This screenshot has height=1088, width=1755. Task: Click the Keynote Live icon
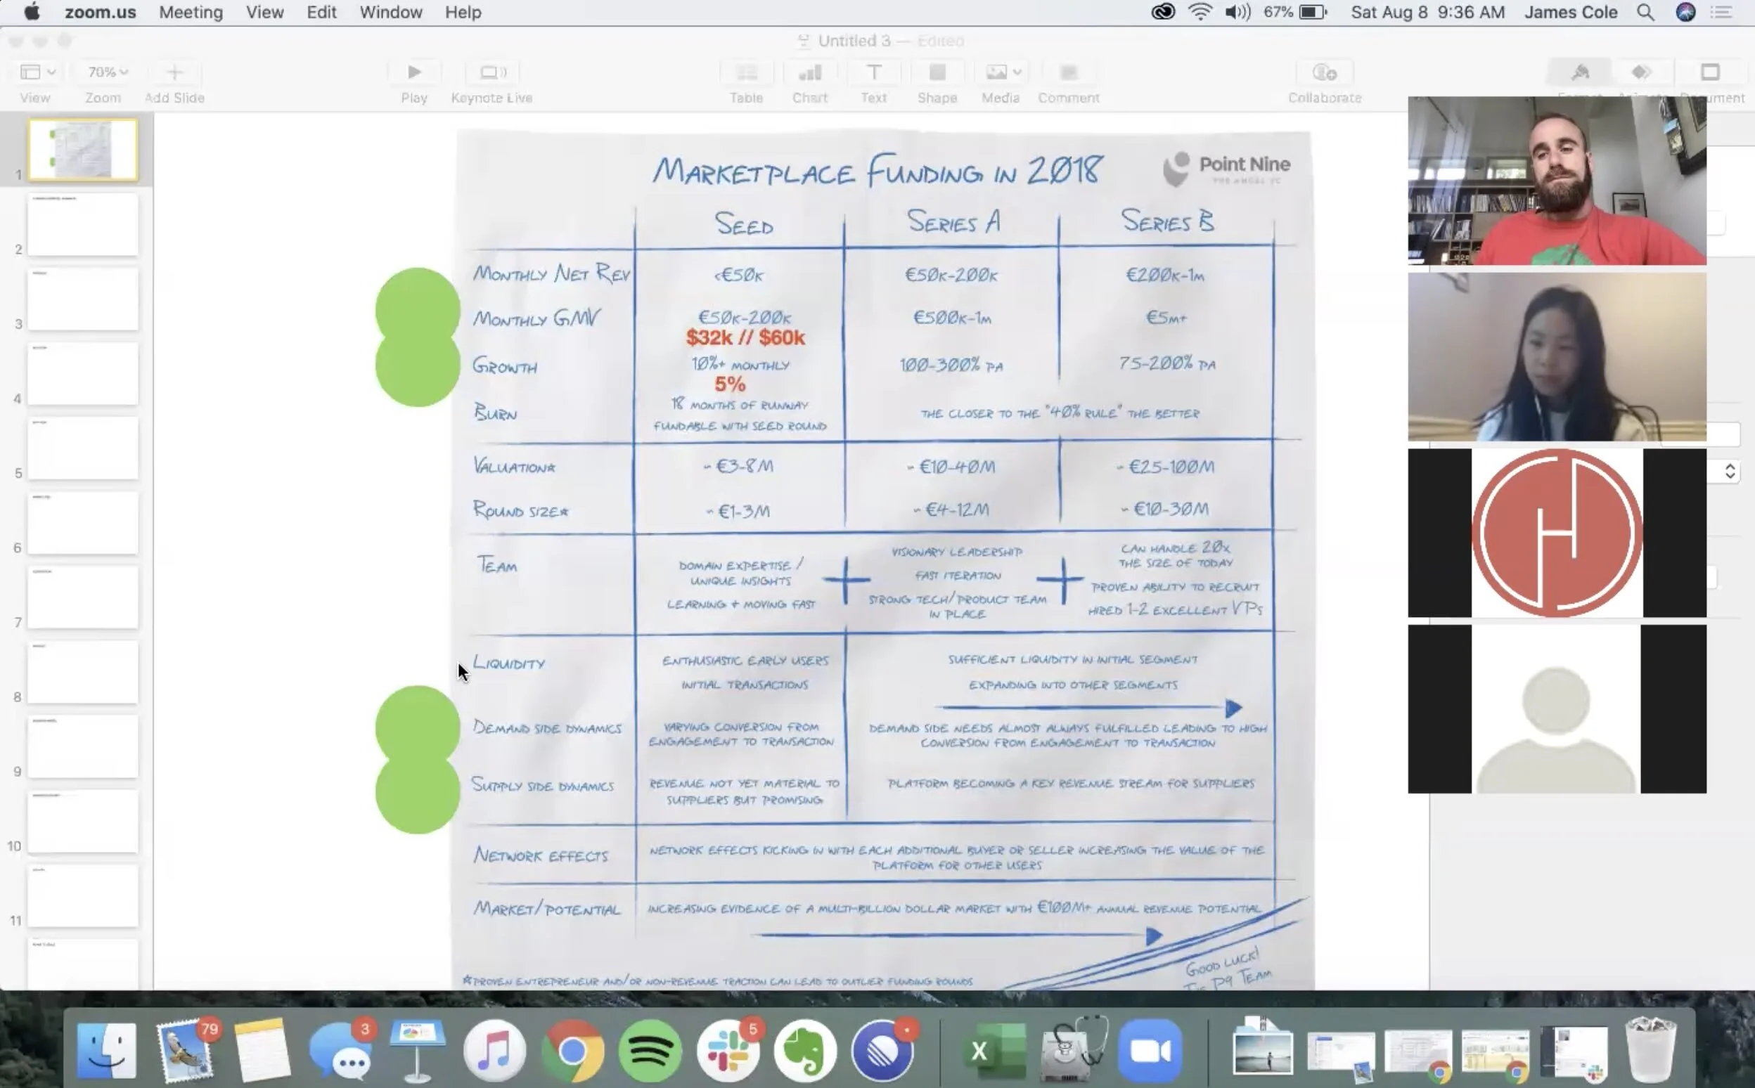492,72
